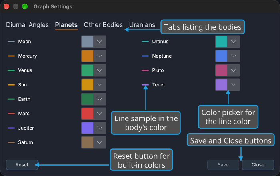The width and height of the screenshot is (280, 176).
Task: Expand the Venus color dropdown chevron
Action: 100,70
